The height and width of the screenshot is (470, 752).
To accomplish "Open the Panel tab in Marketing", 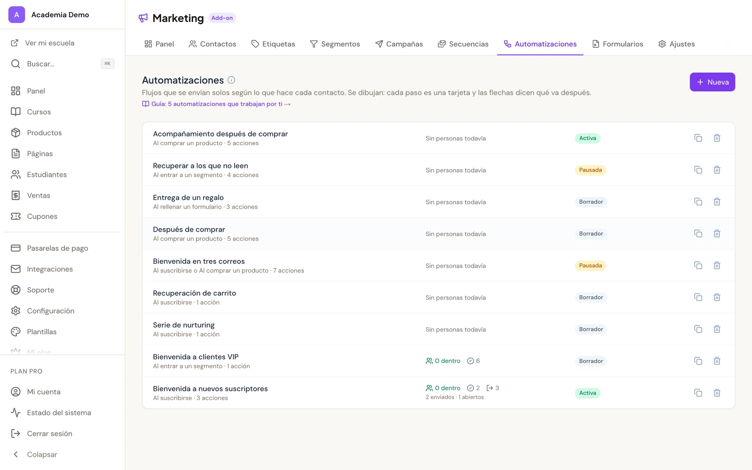I will (x=159, y=44).
